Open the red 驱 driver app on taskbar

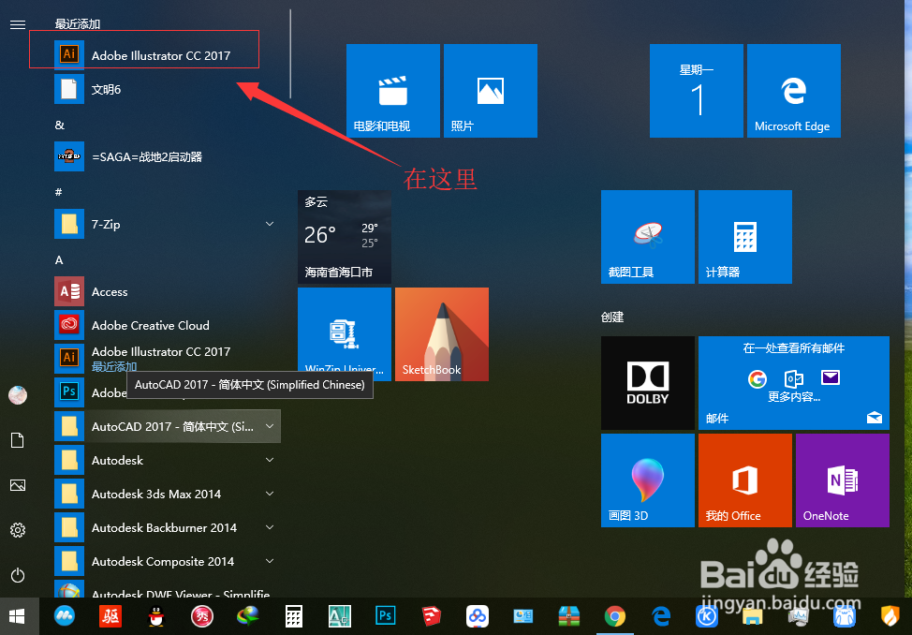click(x=110, y=615)
